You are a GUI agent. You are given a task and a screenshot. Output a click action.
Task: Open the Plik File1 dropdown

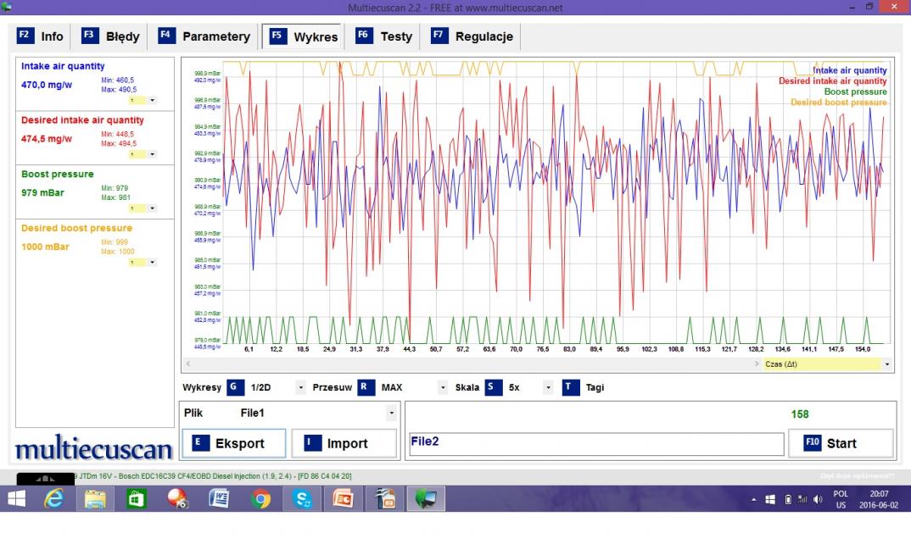(x=391, y=414)
